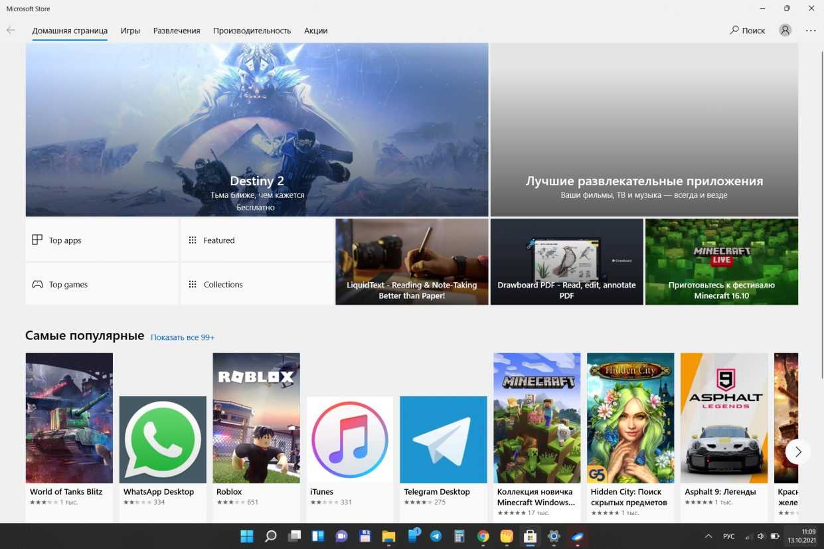Switch to the Развлечения tab

[177, 31]
